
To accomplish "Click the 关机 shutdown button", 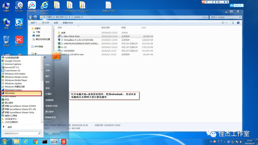I will click(x=50, y=133).
